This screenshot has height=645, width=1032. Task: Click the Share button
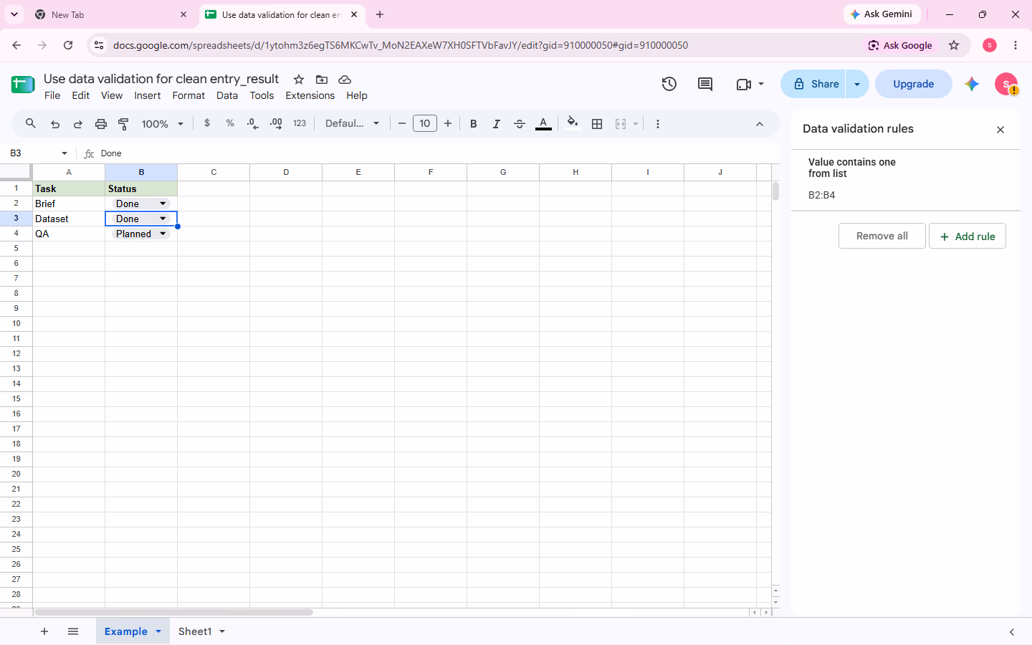pyautogui.click(x=813, y=84)
